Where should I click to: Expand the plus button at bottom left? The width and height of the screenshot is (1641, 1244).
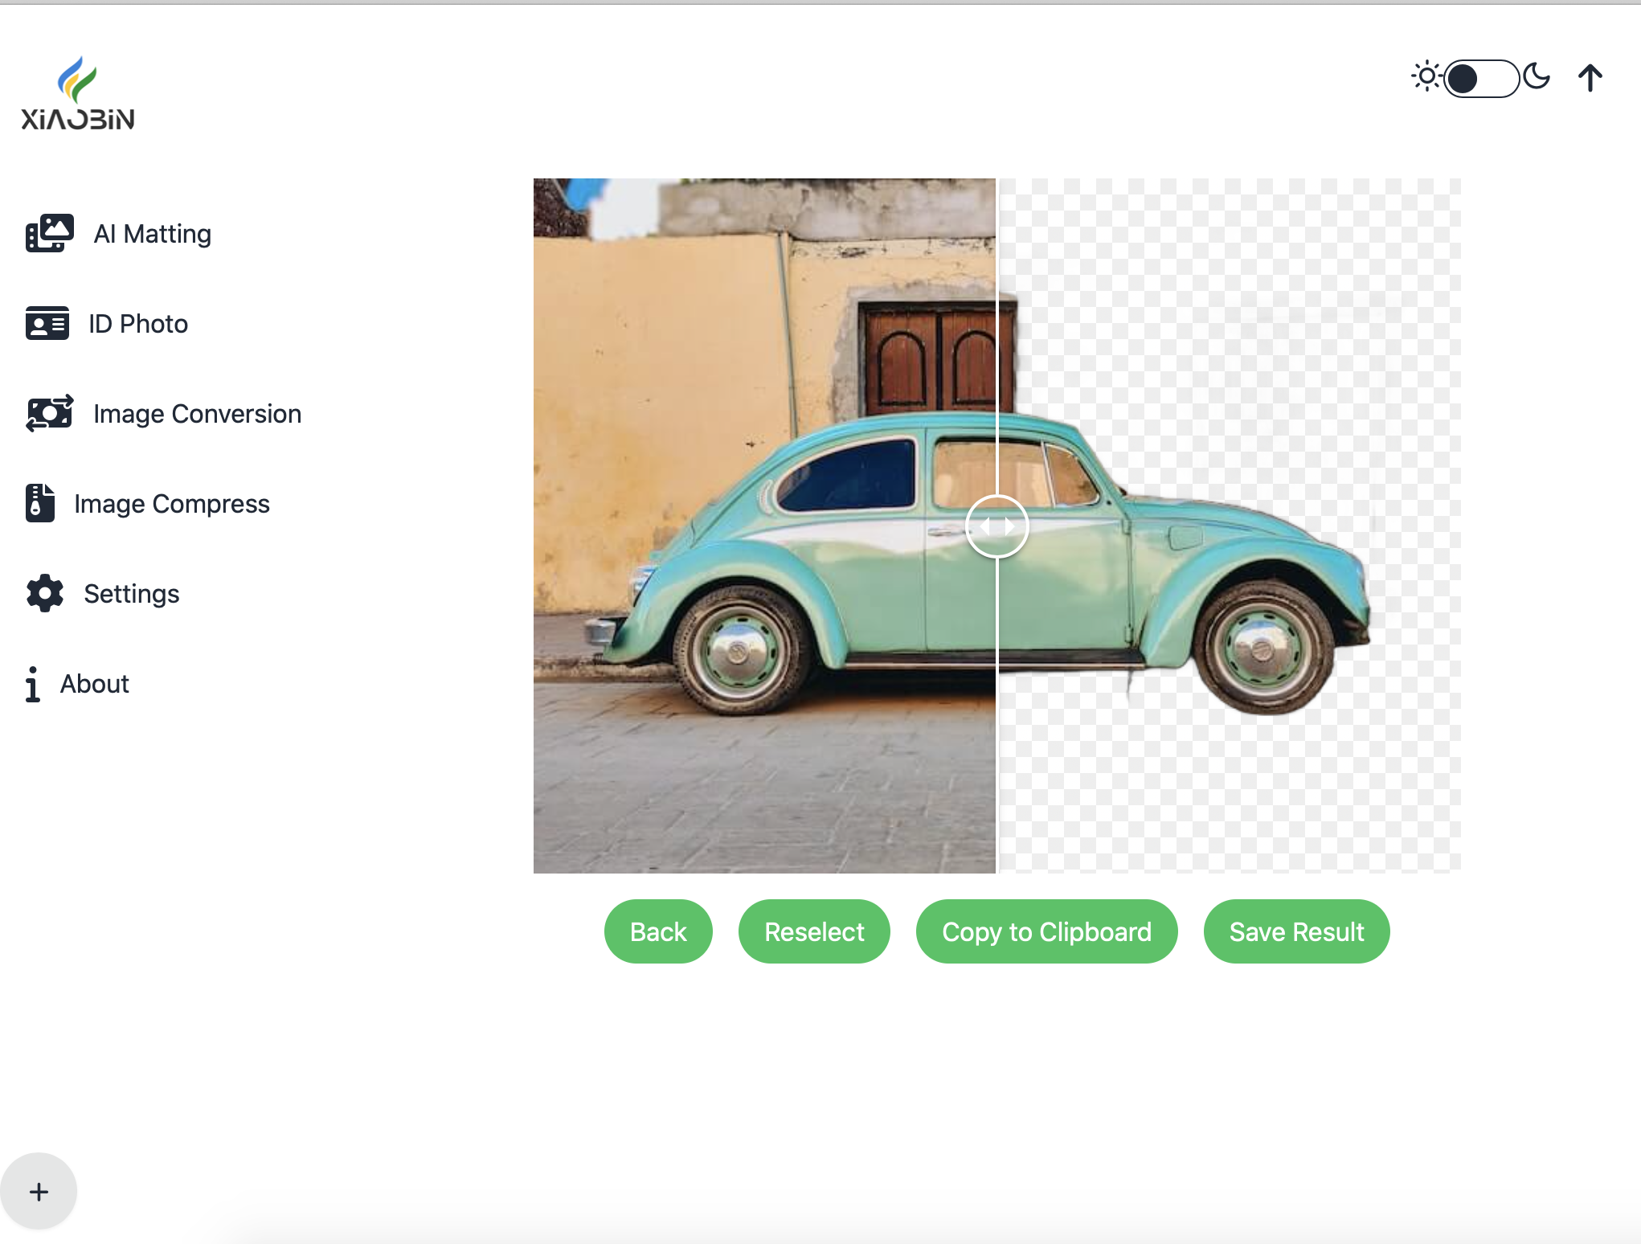(x=39, y=1191)
